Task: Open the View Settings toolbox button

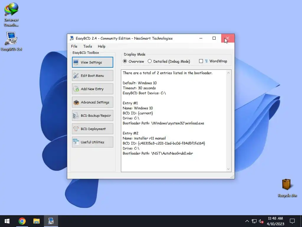Action: click(92, 62)
